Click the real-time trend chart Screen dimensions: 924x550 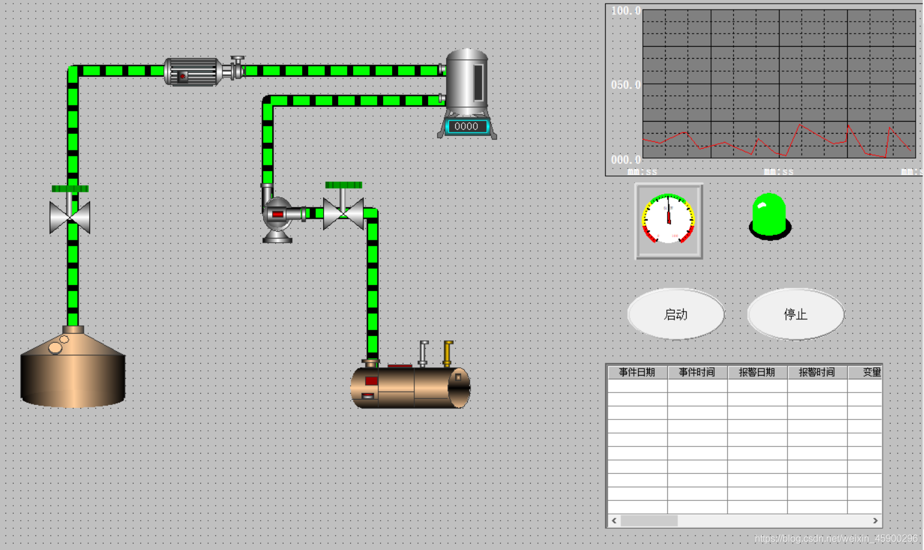pos(778,83)
